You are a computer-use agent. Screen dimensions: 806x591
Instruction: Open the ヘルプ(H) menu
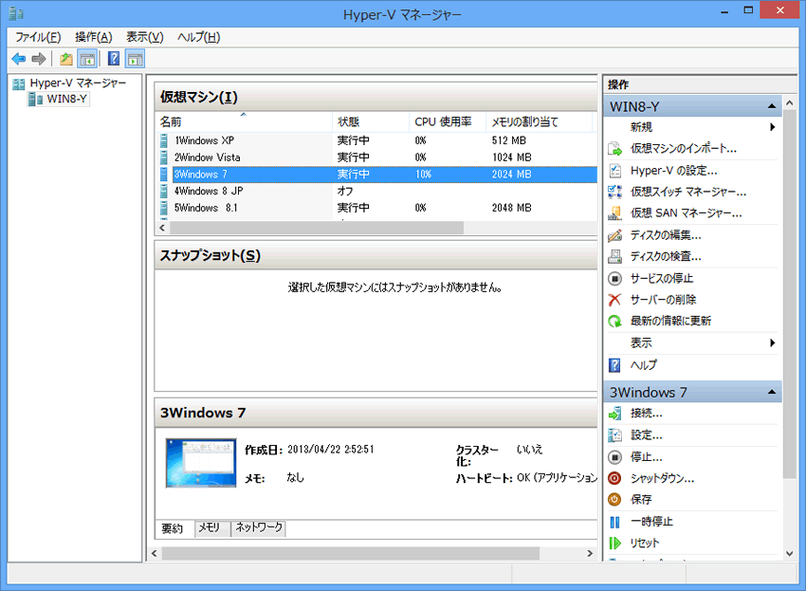pos(199,37)
